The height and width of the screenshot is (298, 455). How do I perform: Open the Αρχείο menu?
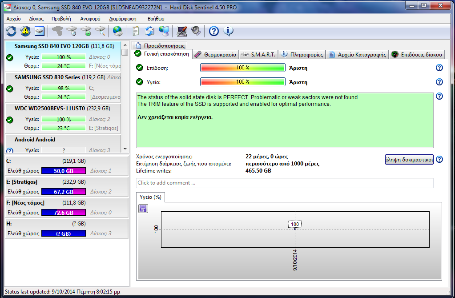14,19
